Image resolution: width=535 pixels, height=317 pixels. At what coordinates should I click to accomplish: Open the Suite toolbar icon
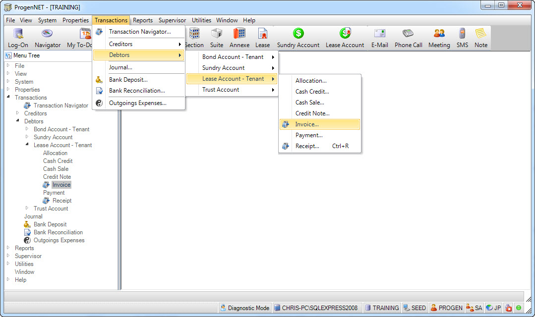[216, 33]
